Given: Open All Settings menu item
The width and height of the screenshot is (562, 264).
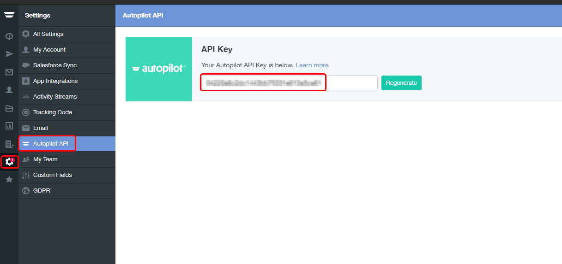Looking at the screenshot, I should coord(67,34).
